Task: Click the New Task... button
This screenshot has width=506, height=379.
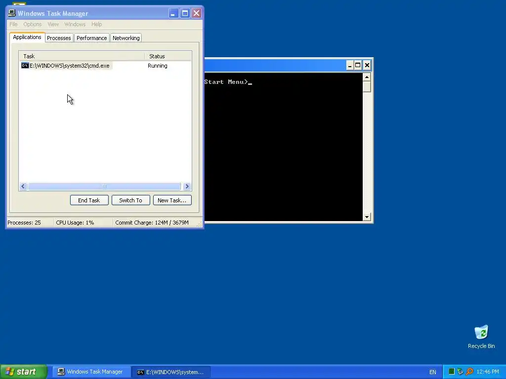Action: click(172, 200)
